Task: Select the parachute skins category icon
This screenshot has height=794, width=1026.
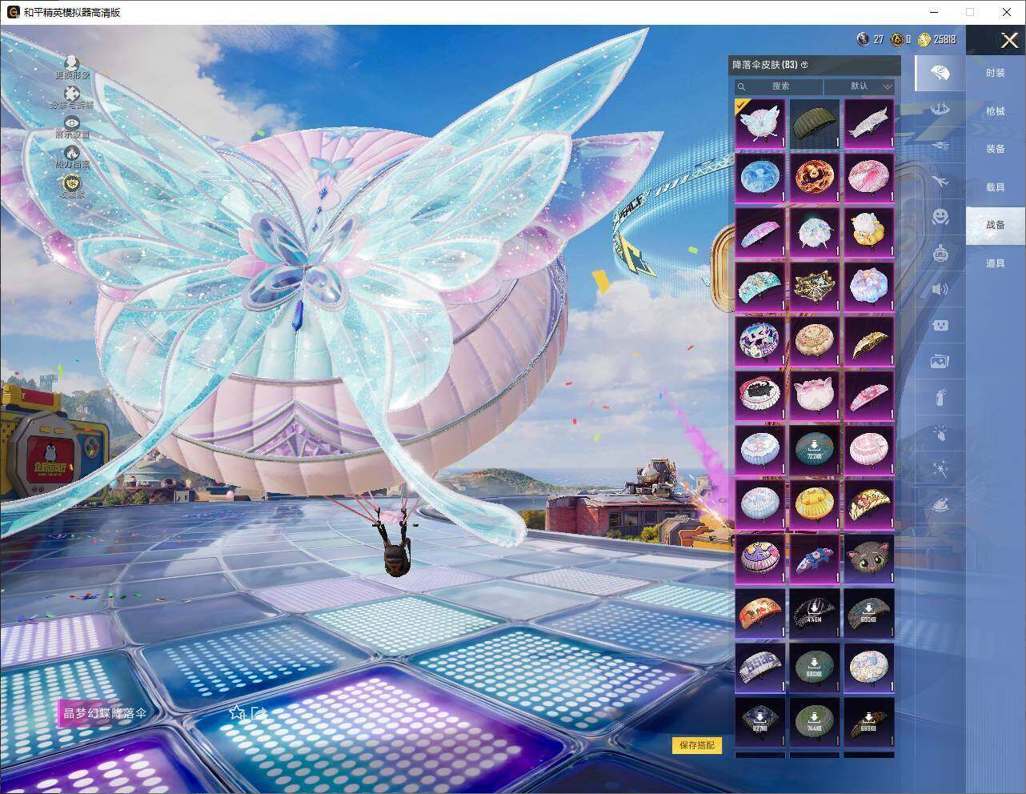Action: coord(940,74)
